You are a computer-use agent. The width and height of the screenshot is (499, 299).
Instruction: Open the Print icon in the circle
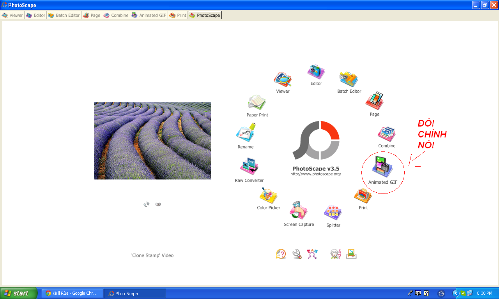(363, 196)
